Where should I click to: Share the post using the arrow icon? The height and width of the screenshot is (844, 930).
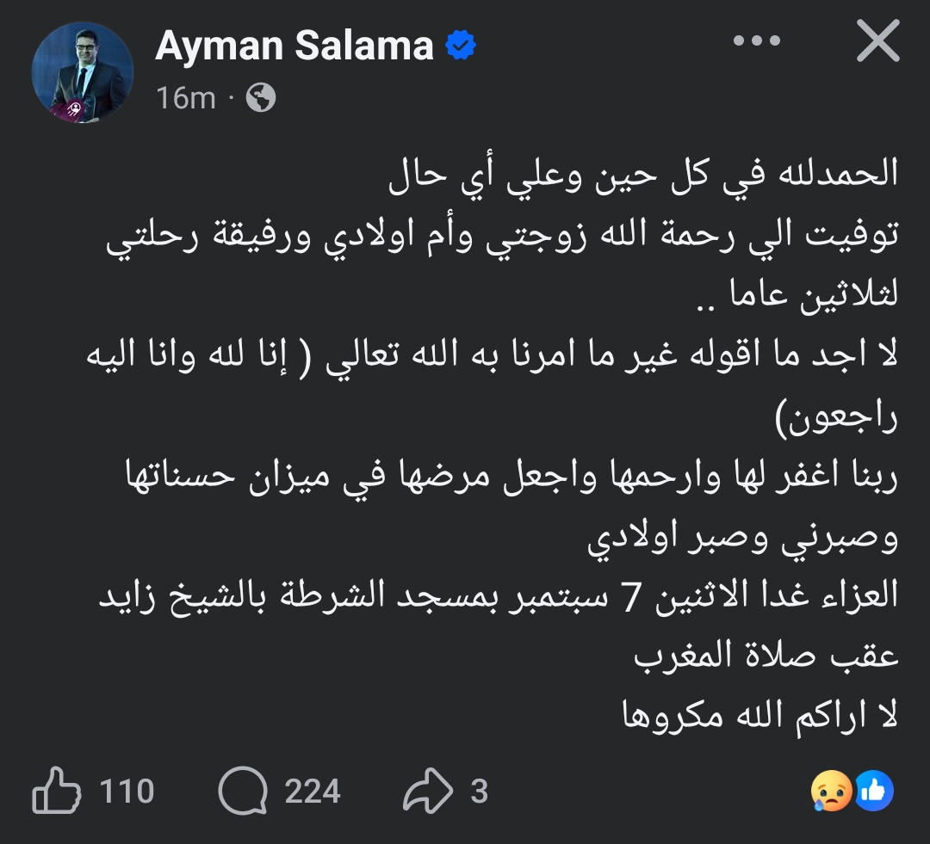pyautogui.click(x=428, y=790)
